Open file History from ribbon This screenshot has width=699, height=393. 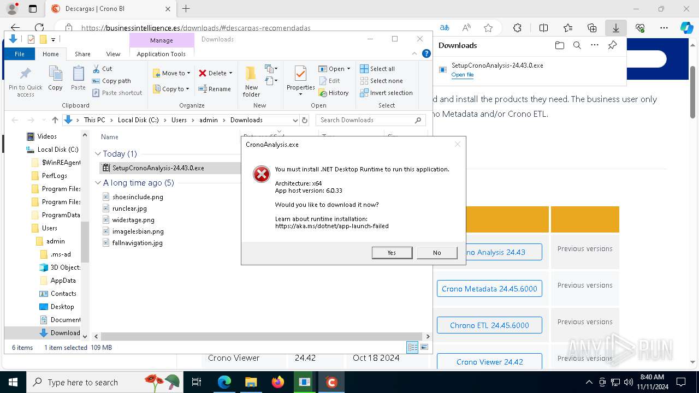pyautogui.click(x=334, y=93)
